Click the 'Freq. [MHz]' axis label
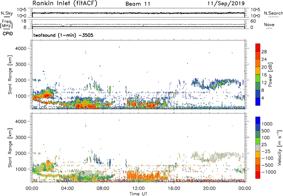283x196 pixels. (x=6, y=24)
